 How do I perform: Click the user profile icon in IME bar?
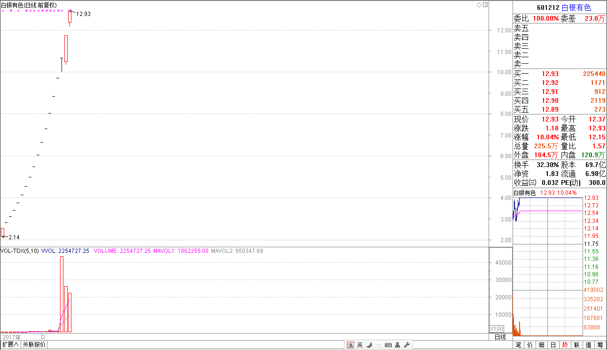[397, 345]
